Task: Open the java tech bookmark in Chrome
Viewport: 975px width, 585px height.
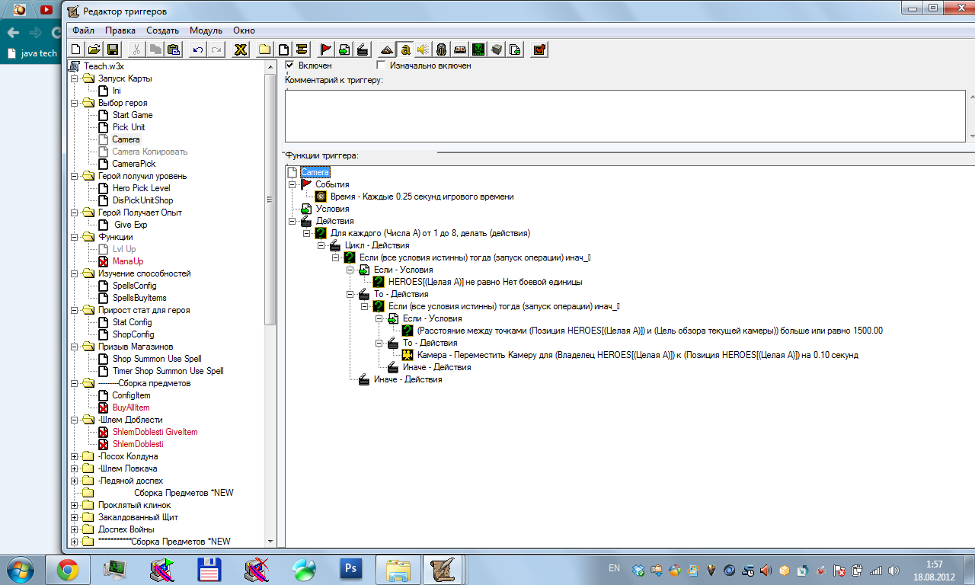Action: point(32,53)
